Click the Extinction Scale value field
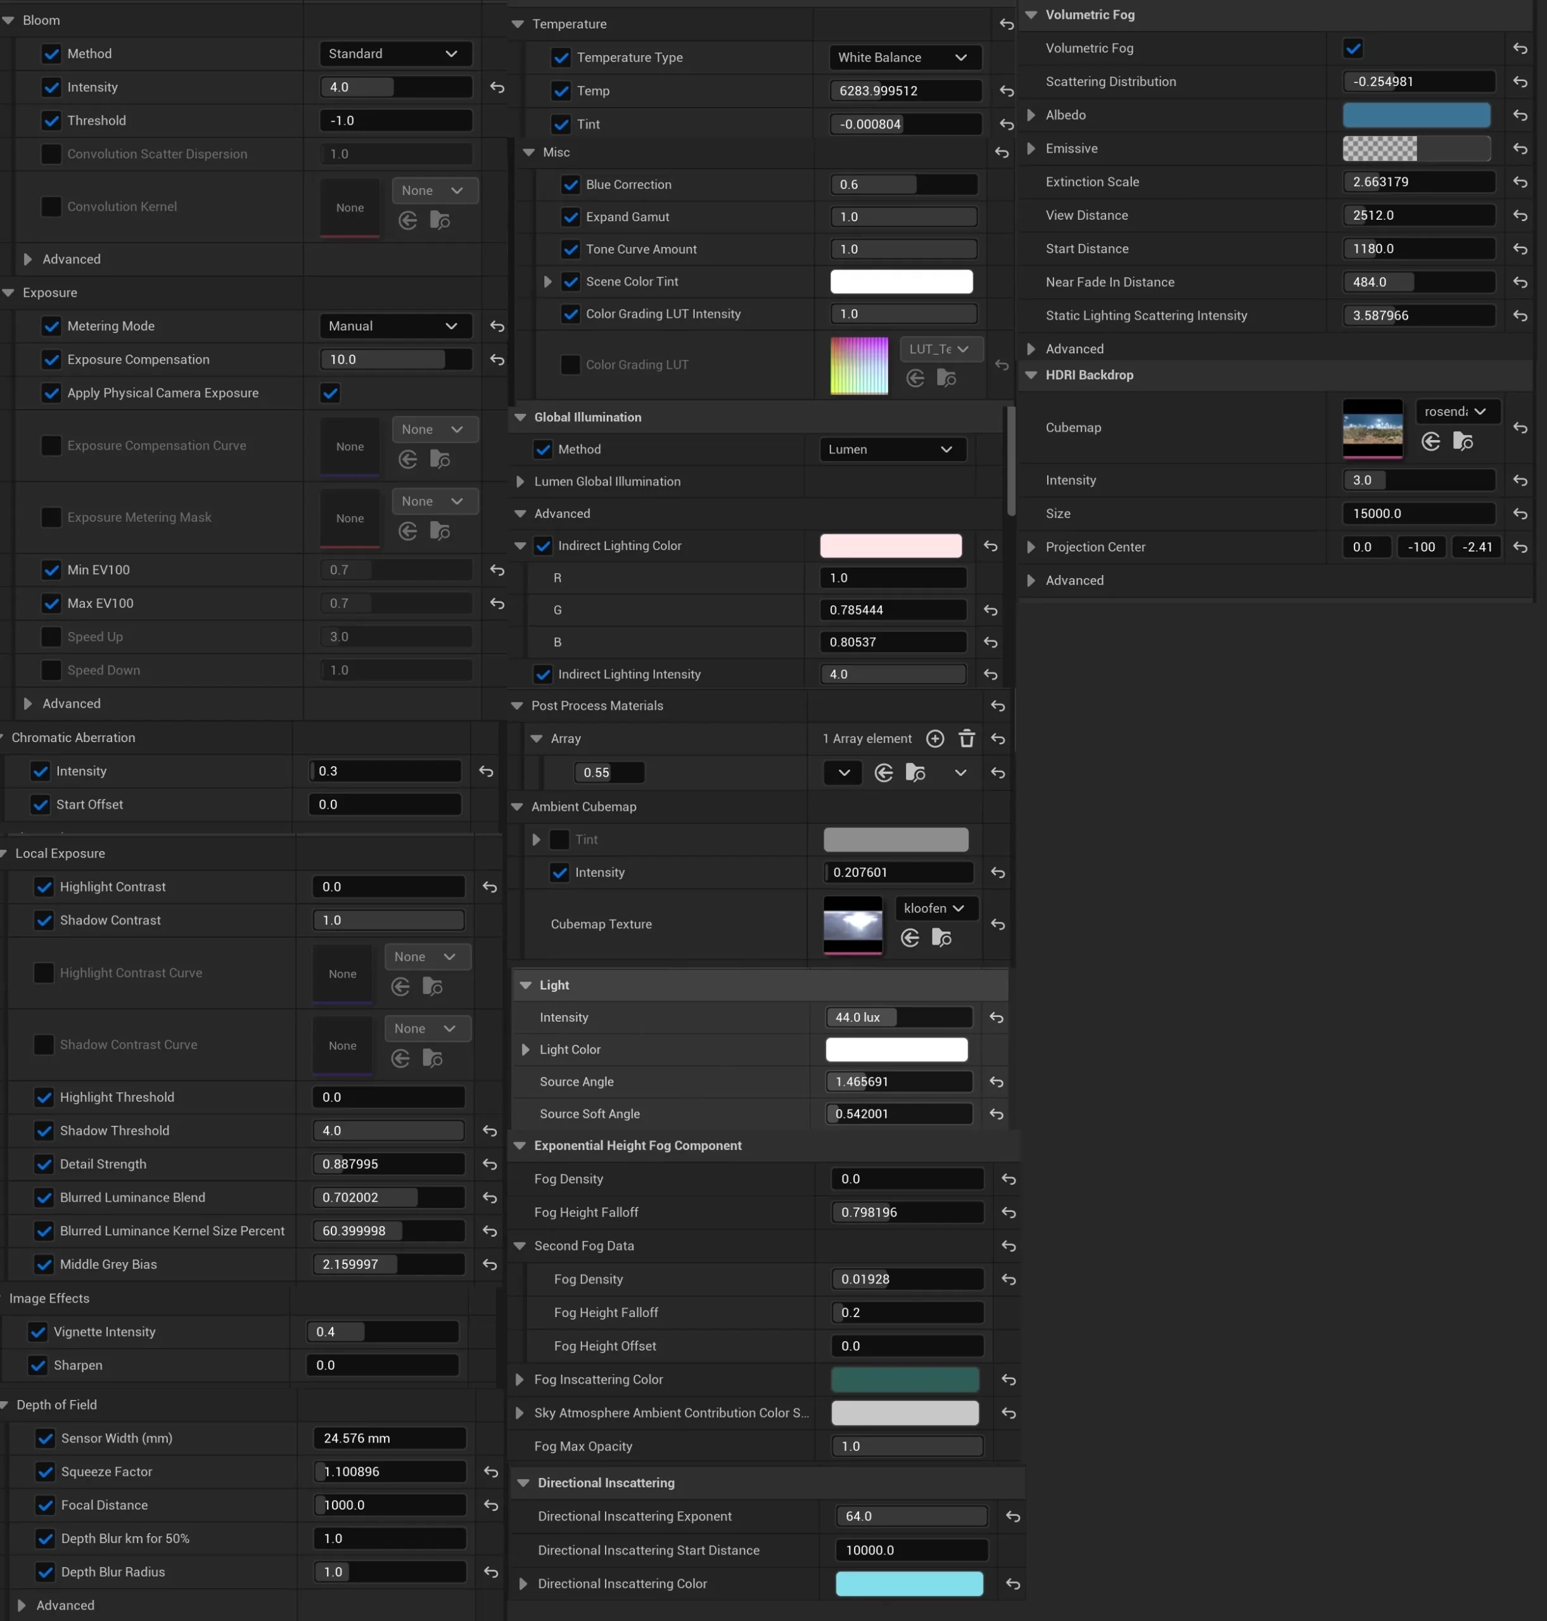 click(x=1418, y=182)
